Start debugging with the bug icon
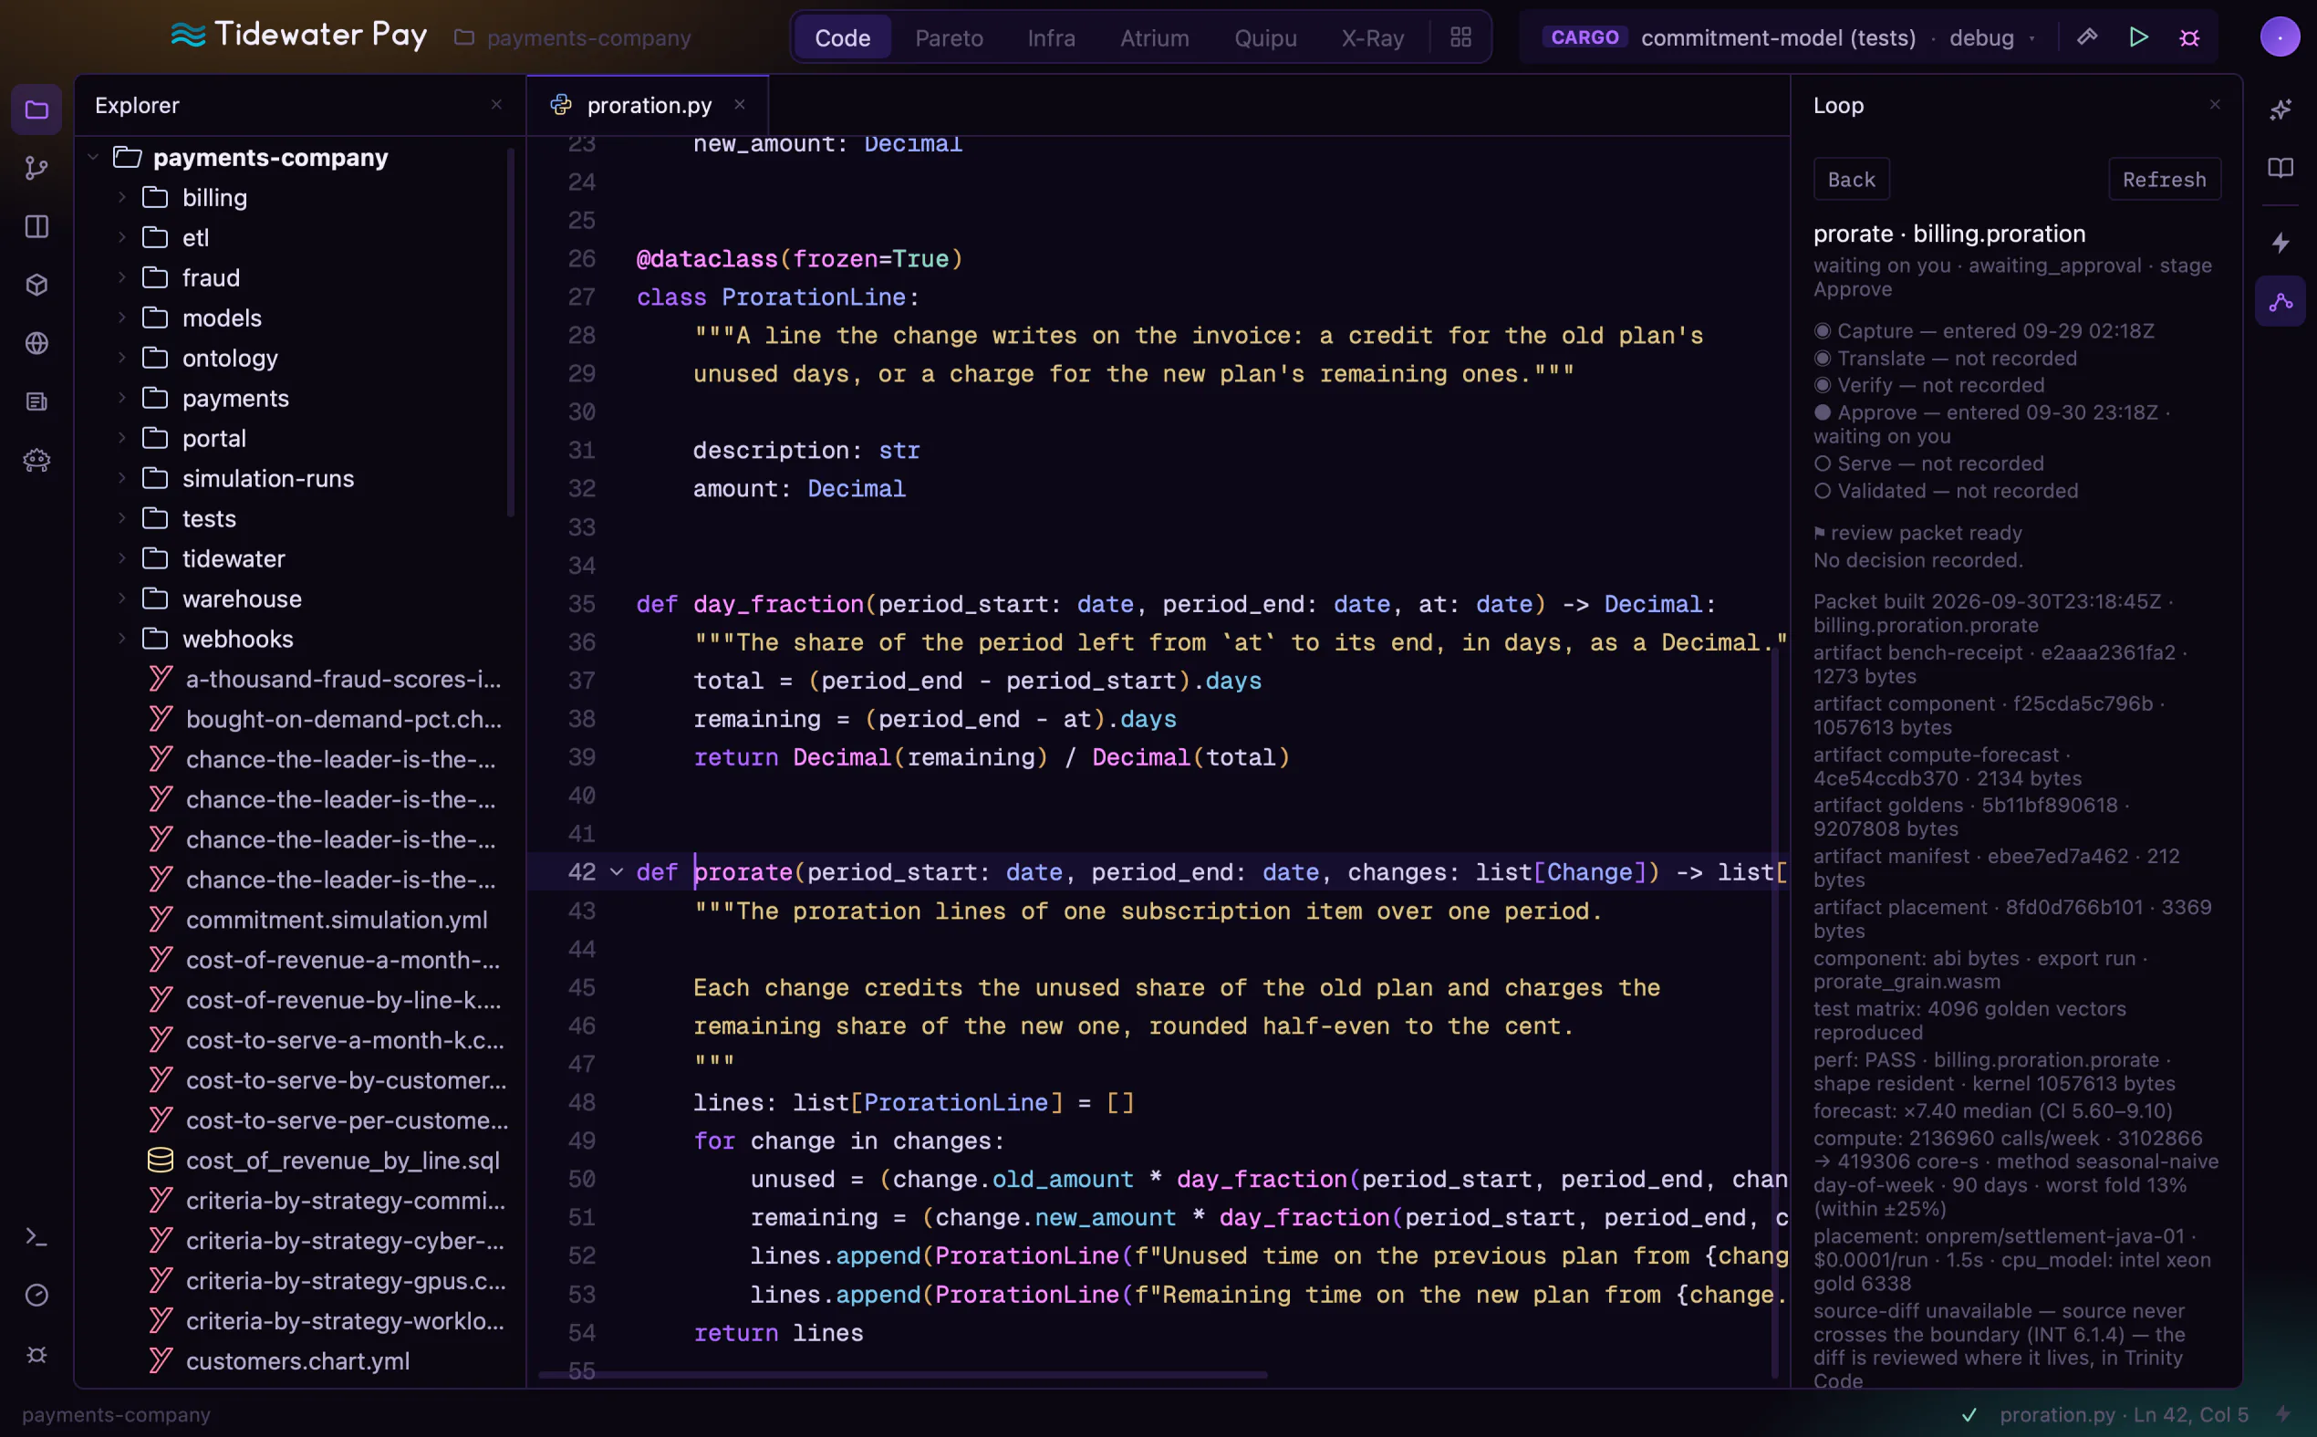The width and height of the screenshot is (2317, 1437). (2188, 37)
